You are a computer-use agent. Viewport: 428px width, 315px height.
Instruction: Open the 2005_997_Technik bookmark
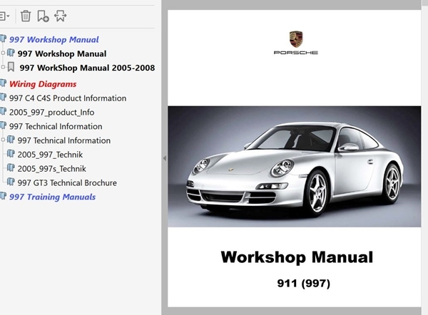50,155
